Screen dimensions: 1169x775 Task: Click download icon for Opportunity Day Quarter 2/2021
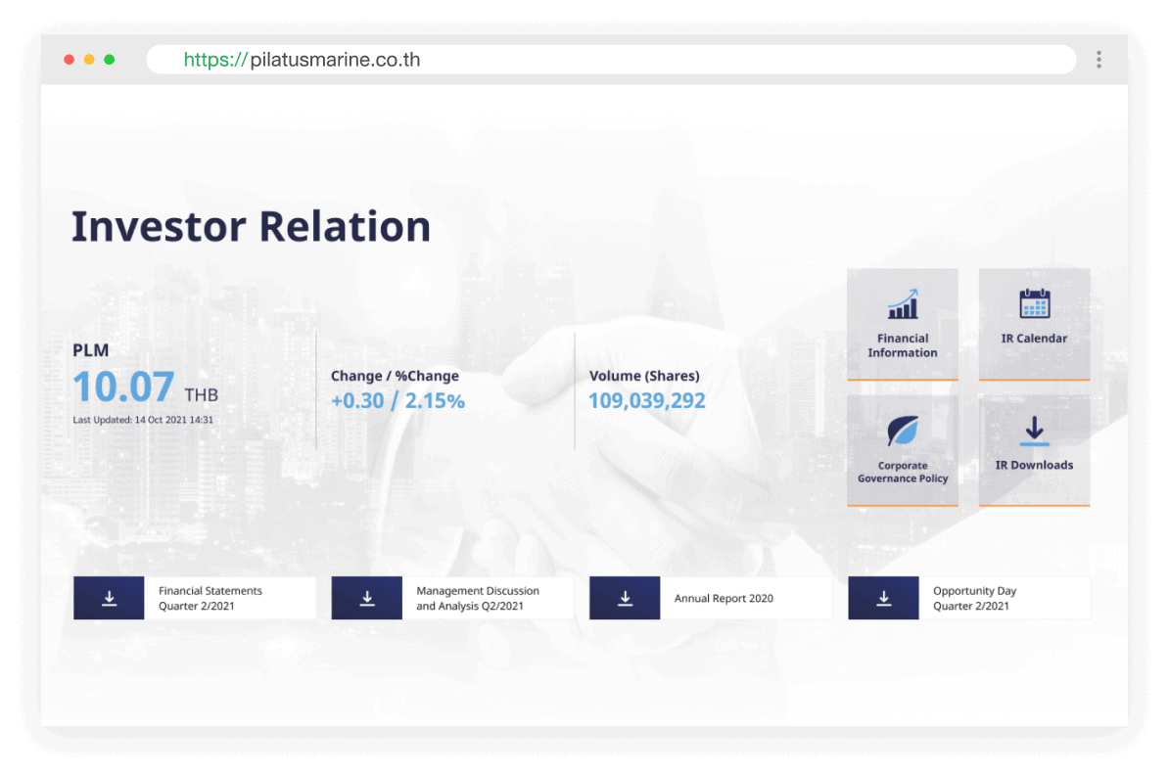[x=883, y=598]
